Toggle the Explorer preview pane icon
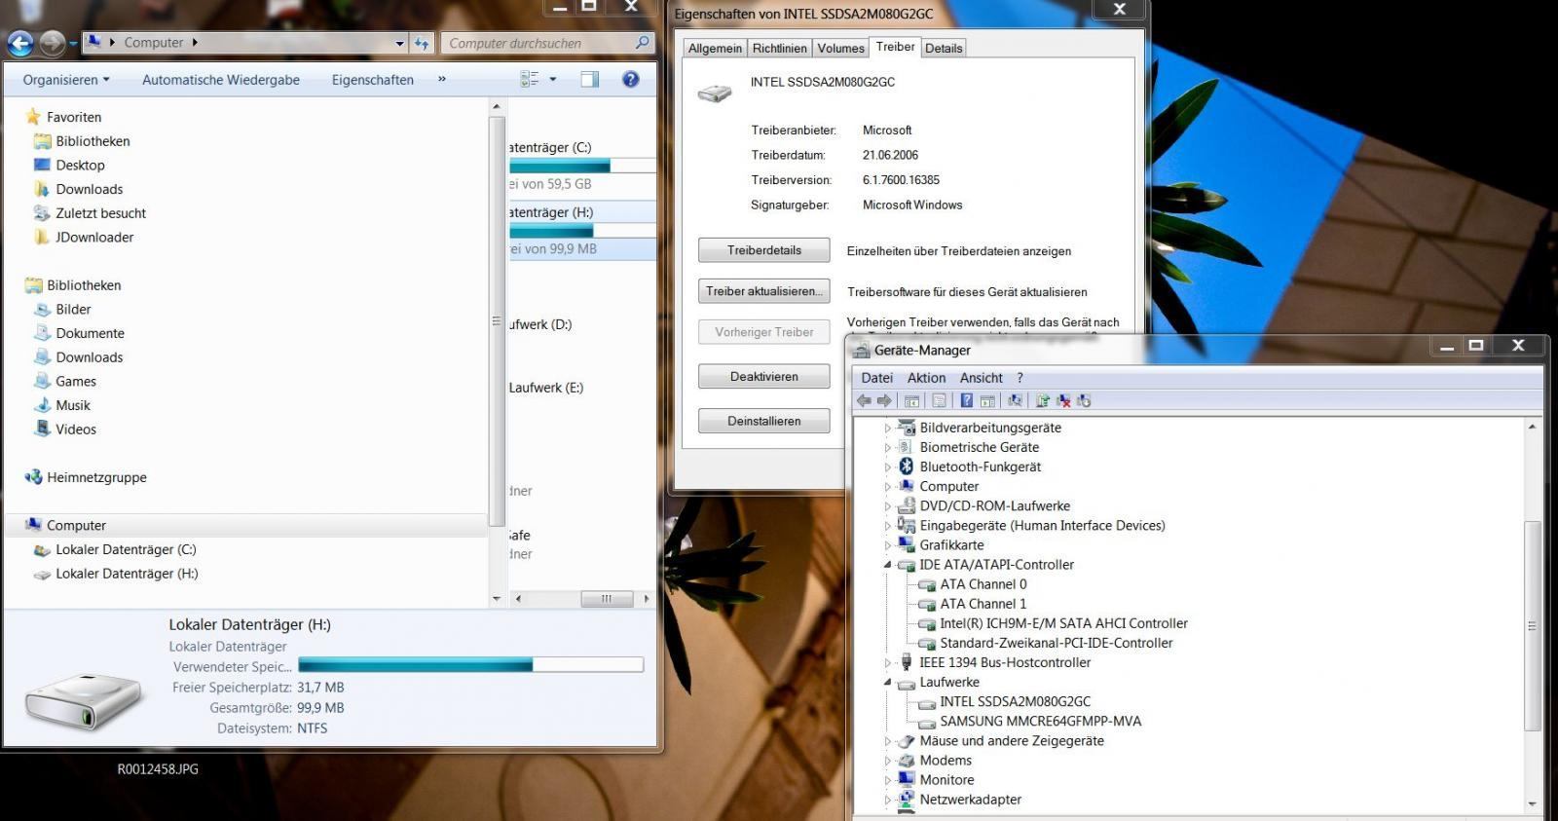Image resolution: width=1558 pixels, height=821 pixels. (x=589, y=79)
